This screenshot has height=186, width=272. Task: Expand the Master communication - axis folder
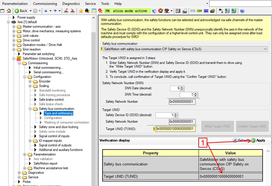pos(14,27)
